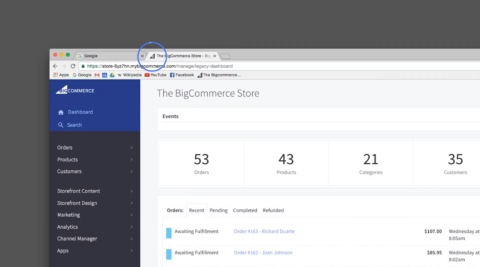Click the Dashboard home icon
This screenshot has height=267, width=480.
(61, 112)
